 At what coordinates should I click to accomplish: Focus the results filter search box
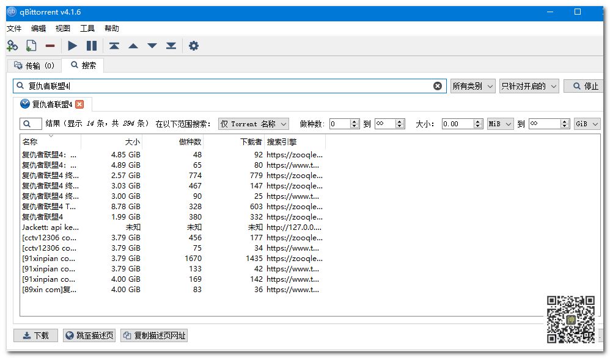point(31,124)
